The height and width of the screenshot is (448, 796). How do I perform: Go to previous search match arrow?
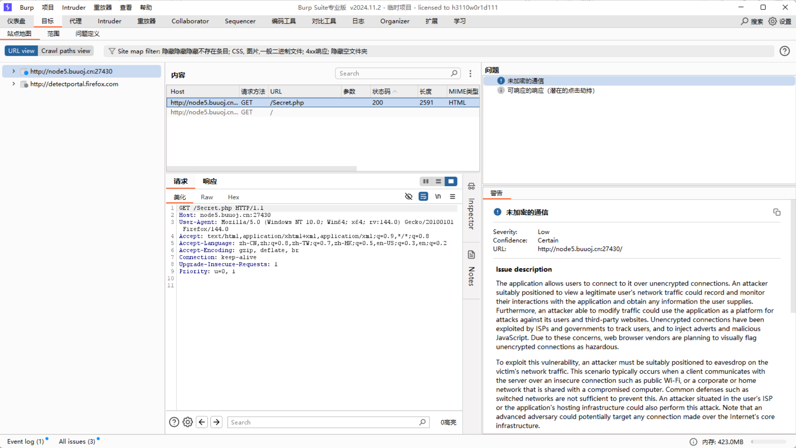coord(202,422)
